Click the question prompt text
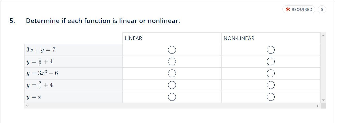Screen dimensions: 338x123 click(103, 21)
